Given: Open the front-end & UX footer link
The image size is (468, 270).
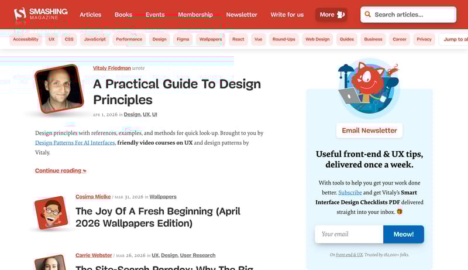Looking at the screenshot, I should [x=349, y=255].
